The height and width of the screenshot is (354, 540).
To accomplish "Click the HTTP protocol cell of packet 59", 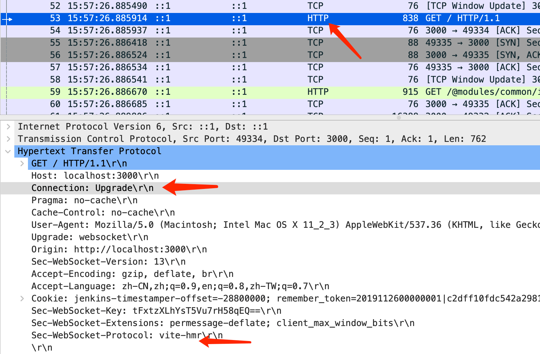I will pos(318,92).
